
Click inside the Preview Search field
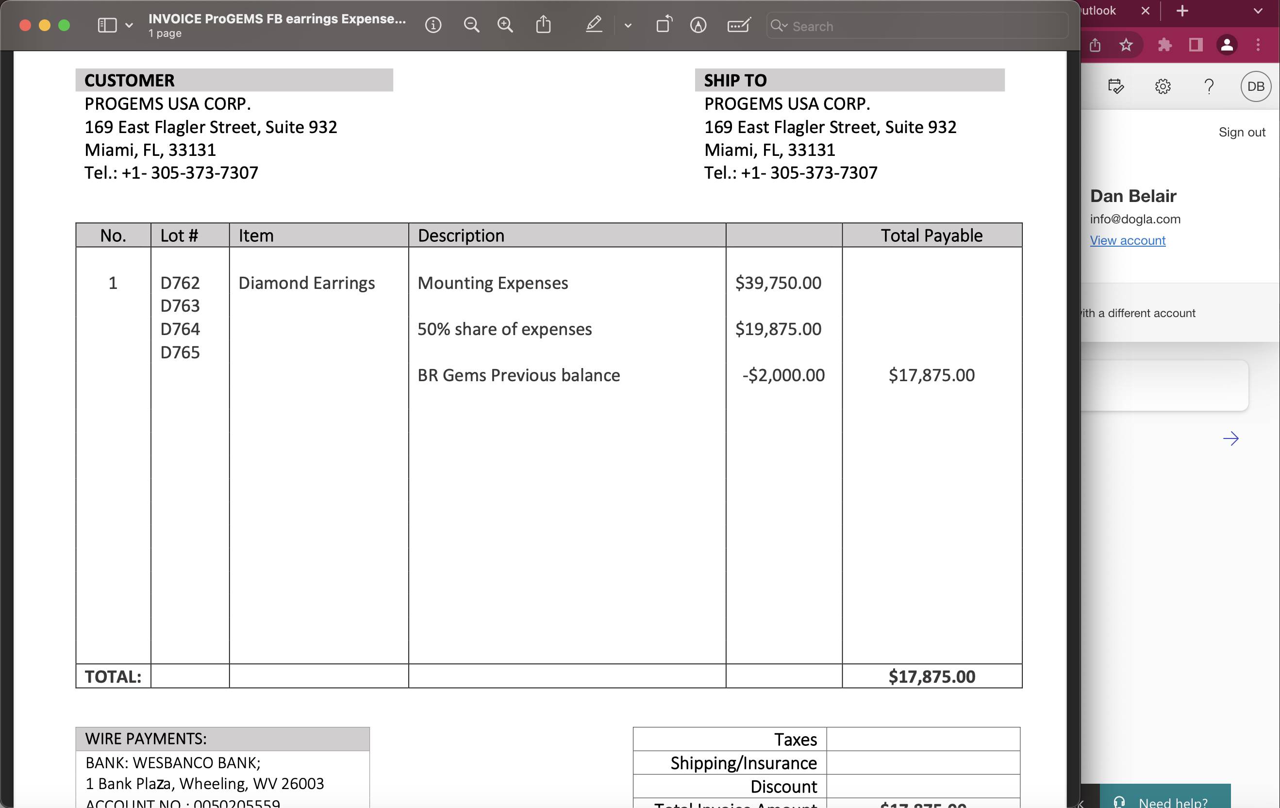(925, 26)
